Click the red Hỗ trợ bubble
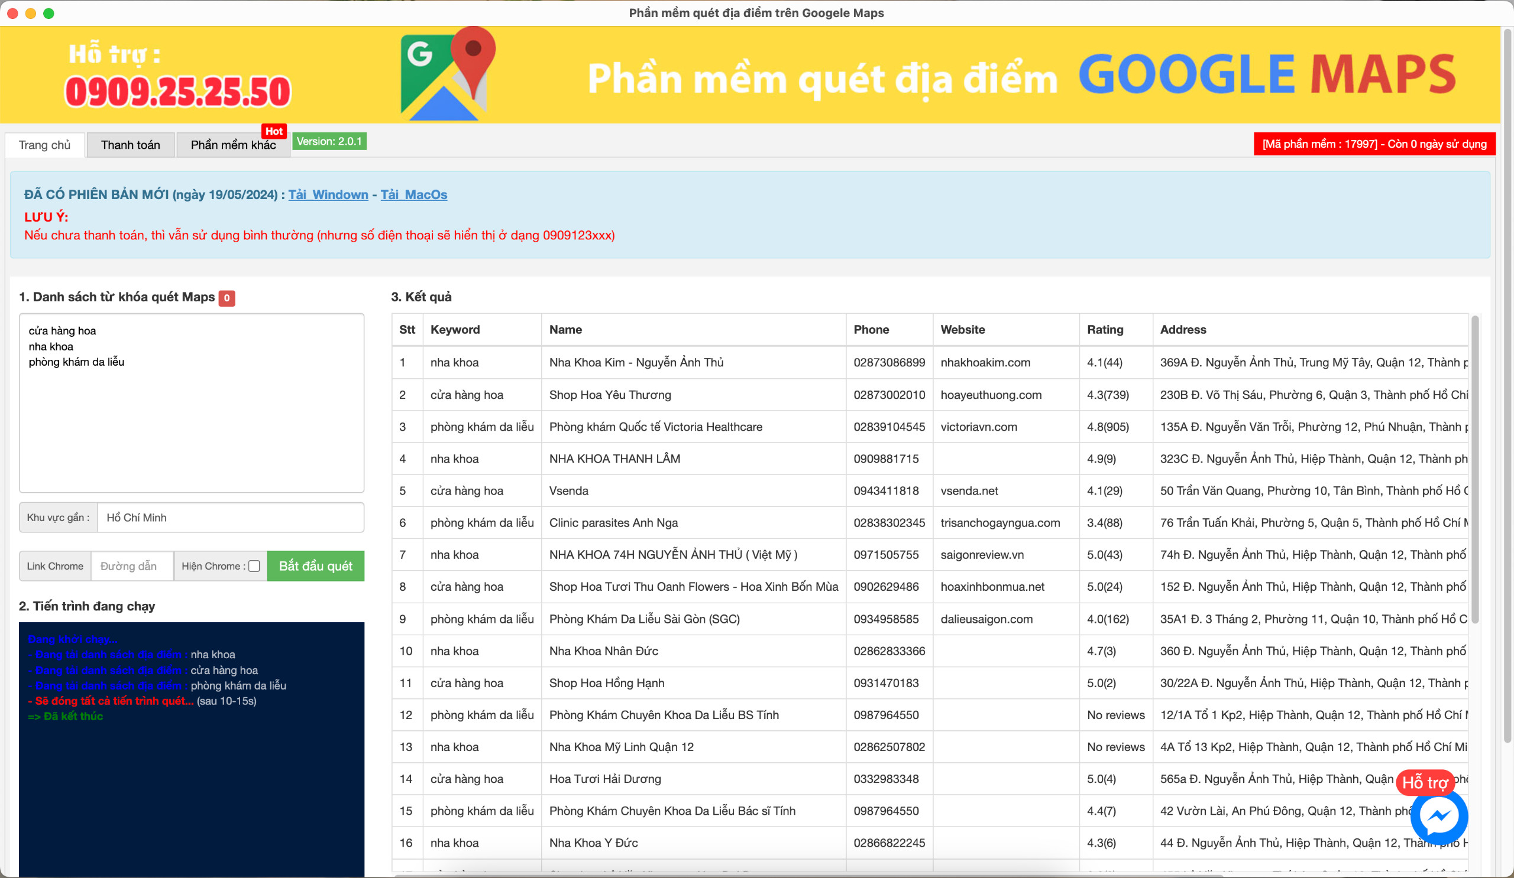Viewport: 1514px width, 878px height. tap(1425, 783)
